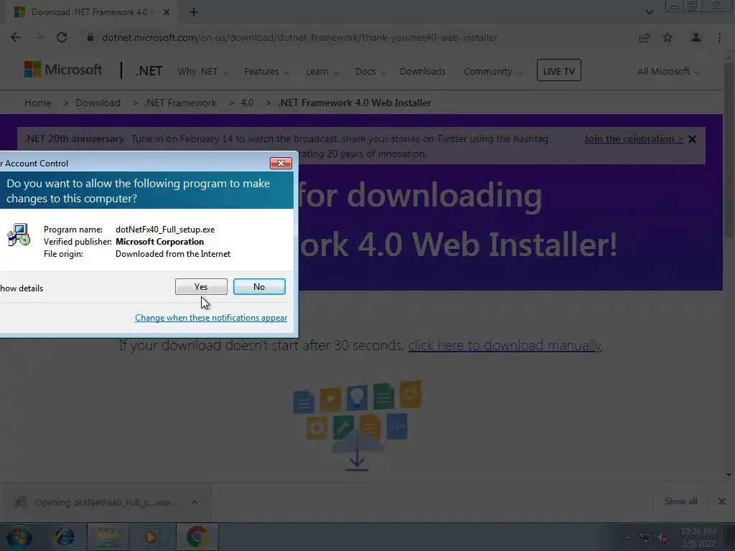Screen dimensions: 735x551
Task: Expand the Docs menu
Action: (x=370, y=72)
